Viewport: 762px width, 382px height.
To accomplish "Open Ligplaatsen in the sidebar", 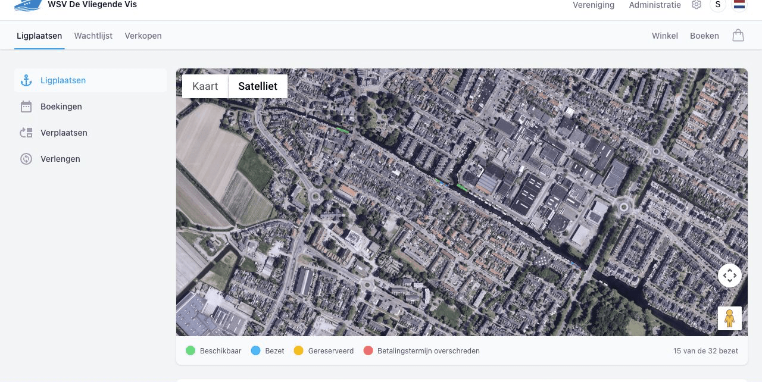I will [90, 80].
